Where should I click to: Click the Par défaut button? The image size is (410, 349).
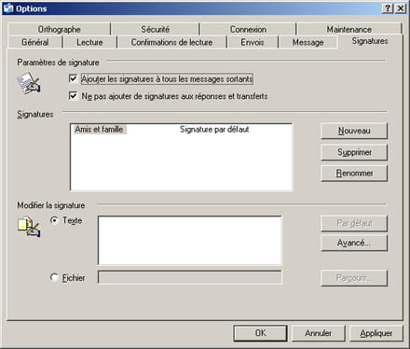click(x=354, y=223)
